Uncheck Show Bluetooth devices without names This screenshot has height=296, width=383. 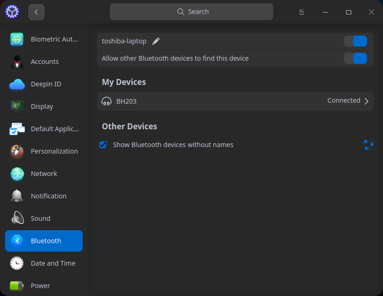click(x=103, y=145)
